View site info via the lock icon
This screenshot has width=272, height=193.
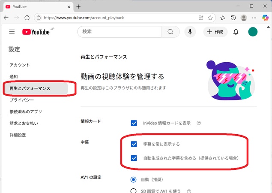pyautogui.click(x=39, y=18)
